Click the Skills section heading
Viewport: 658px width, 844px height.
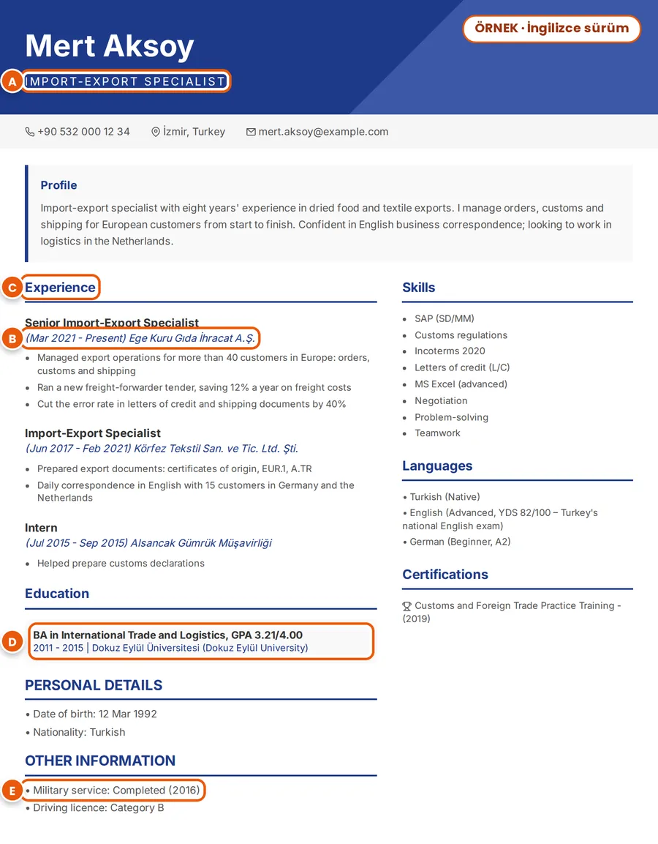point(419,288)
